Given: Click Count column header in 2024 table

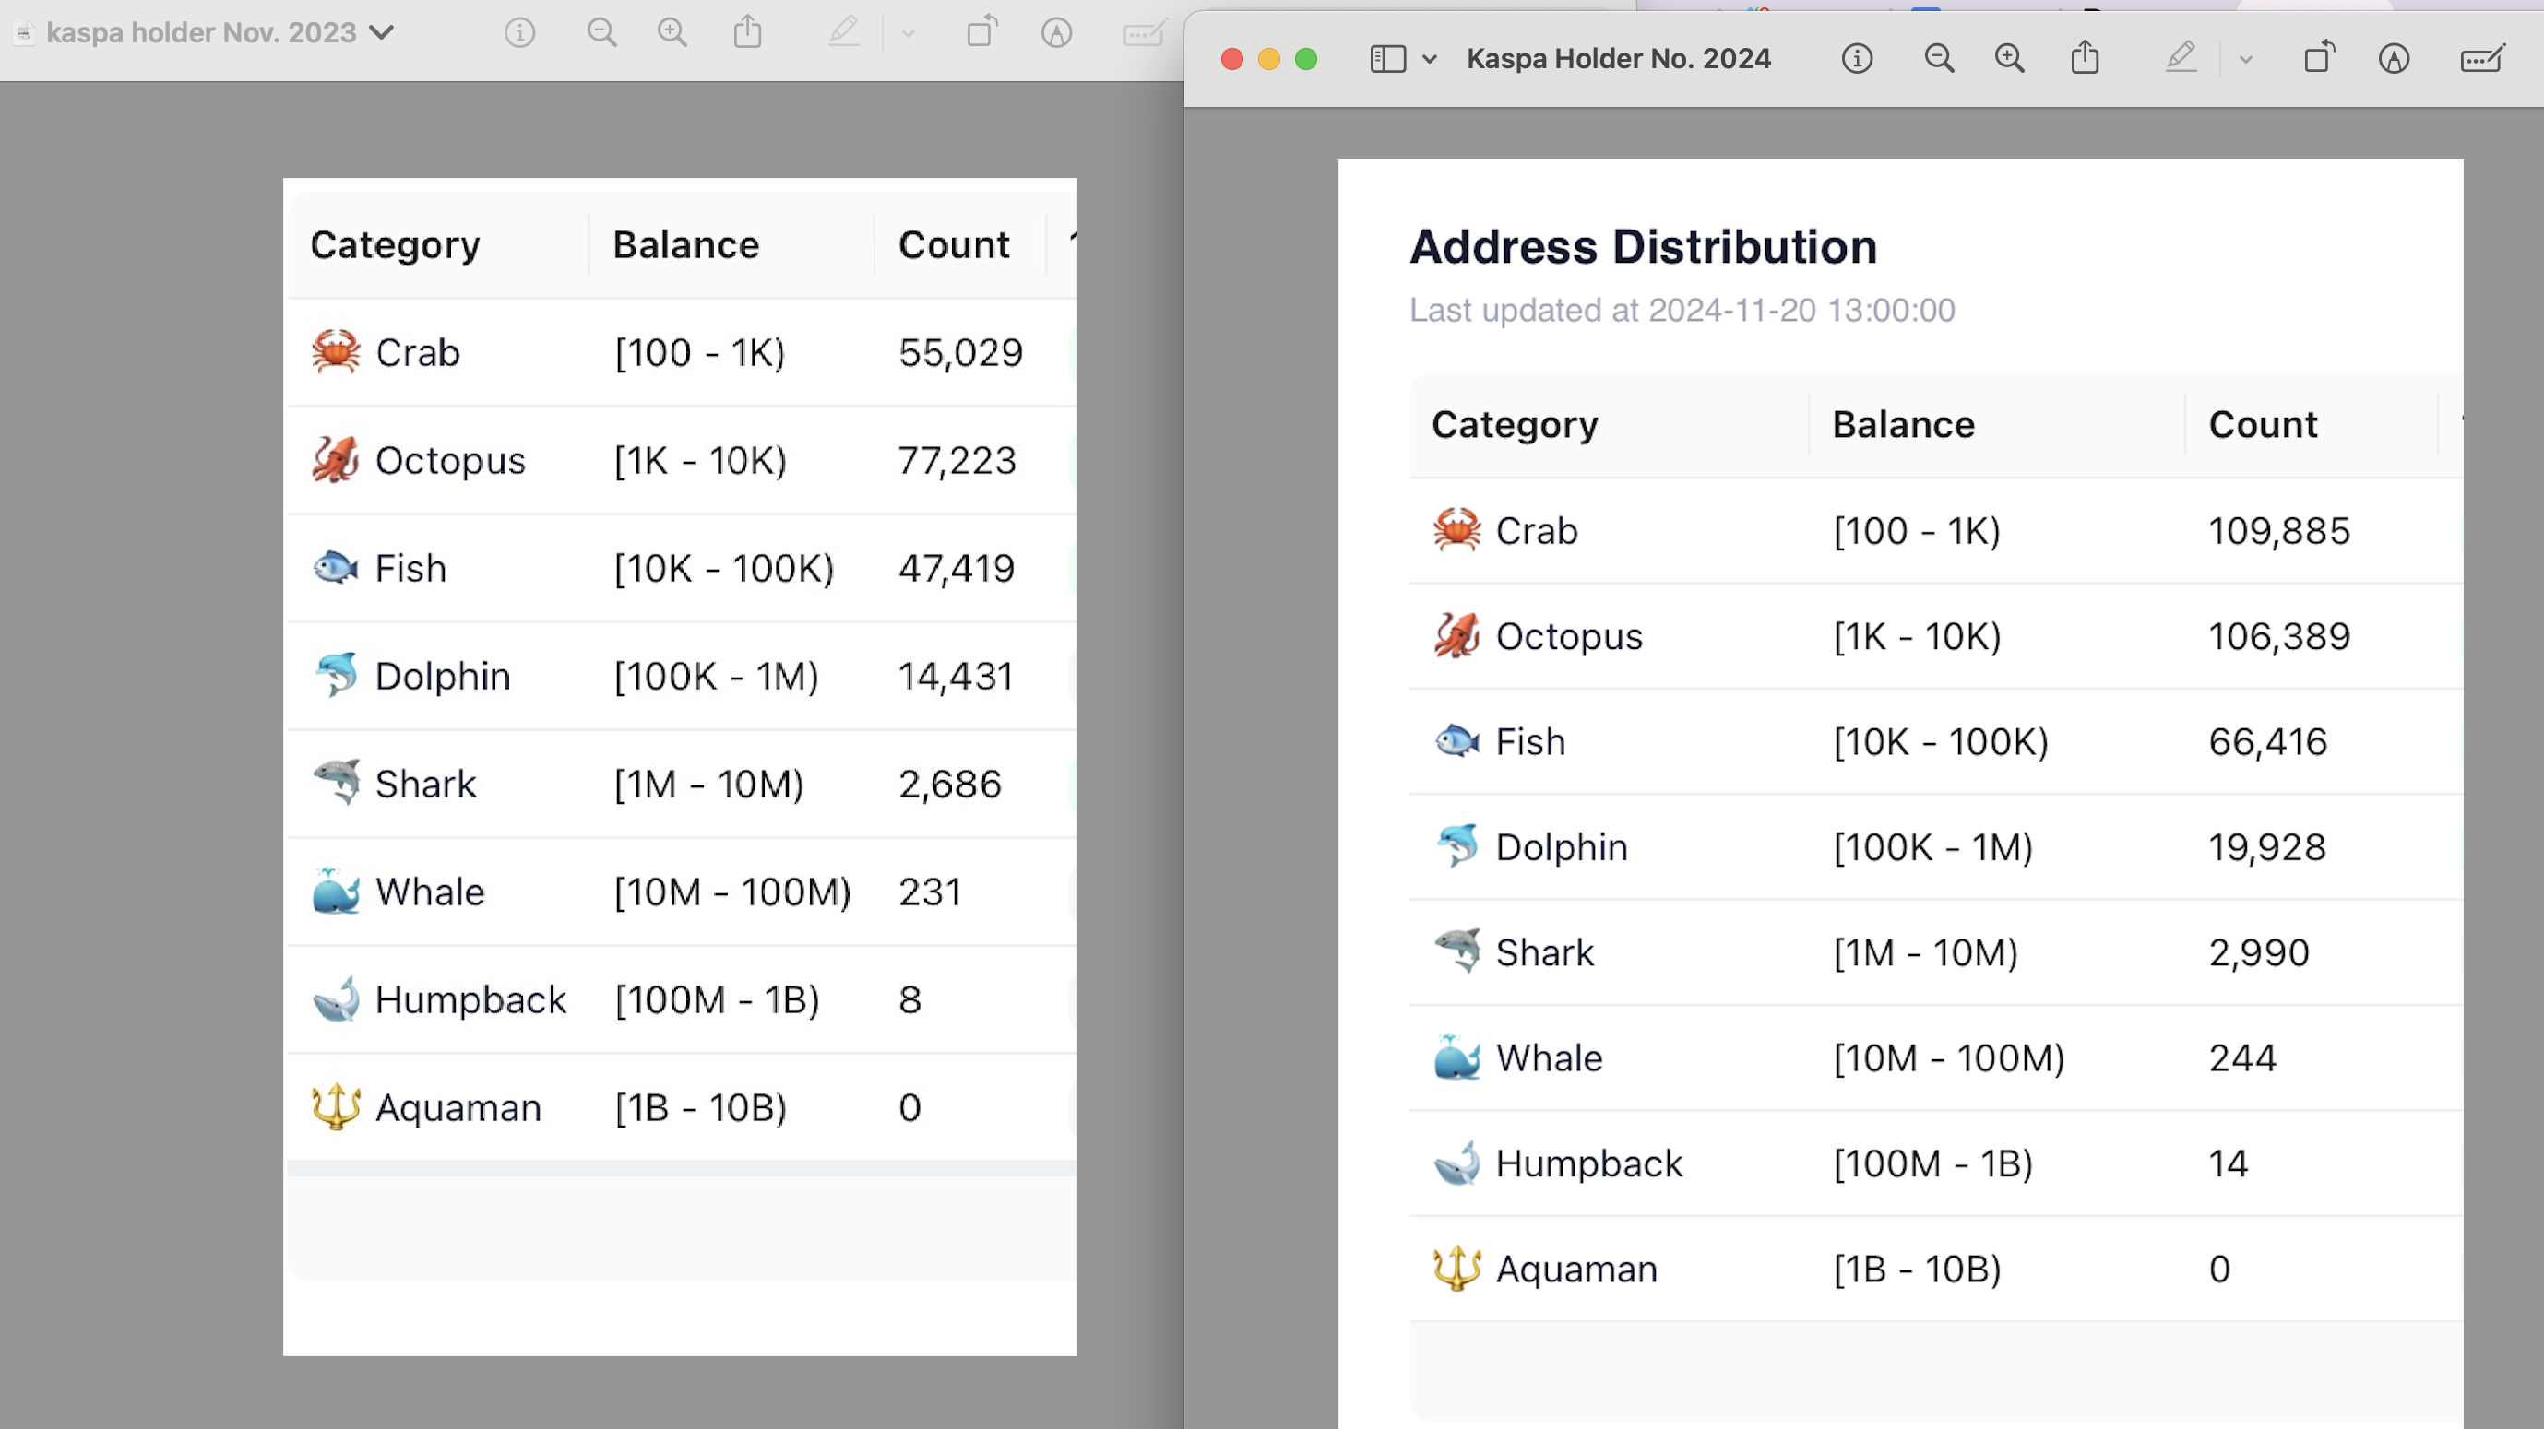Looking at the screenshot, I should point(2263,424).
